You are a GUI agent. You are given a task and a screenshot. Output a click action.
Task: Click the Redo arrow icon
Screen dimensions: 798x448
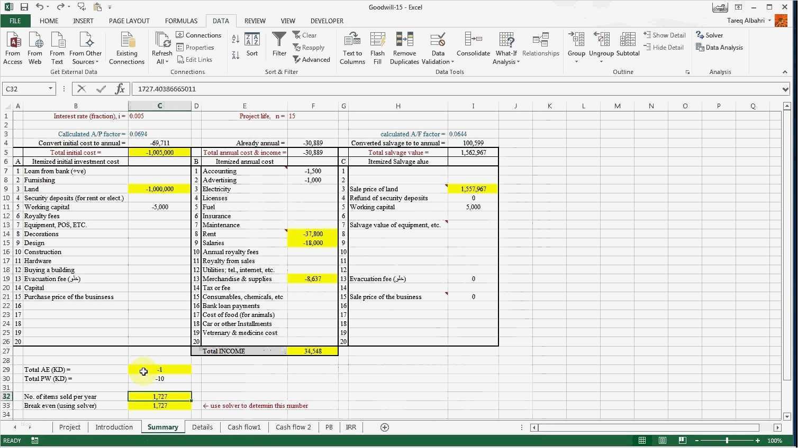(x=60, y=7)
